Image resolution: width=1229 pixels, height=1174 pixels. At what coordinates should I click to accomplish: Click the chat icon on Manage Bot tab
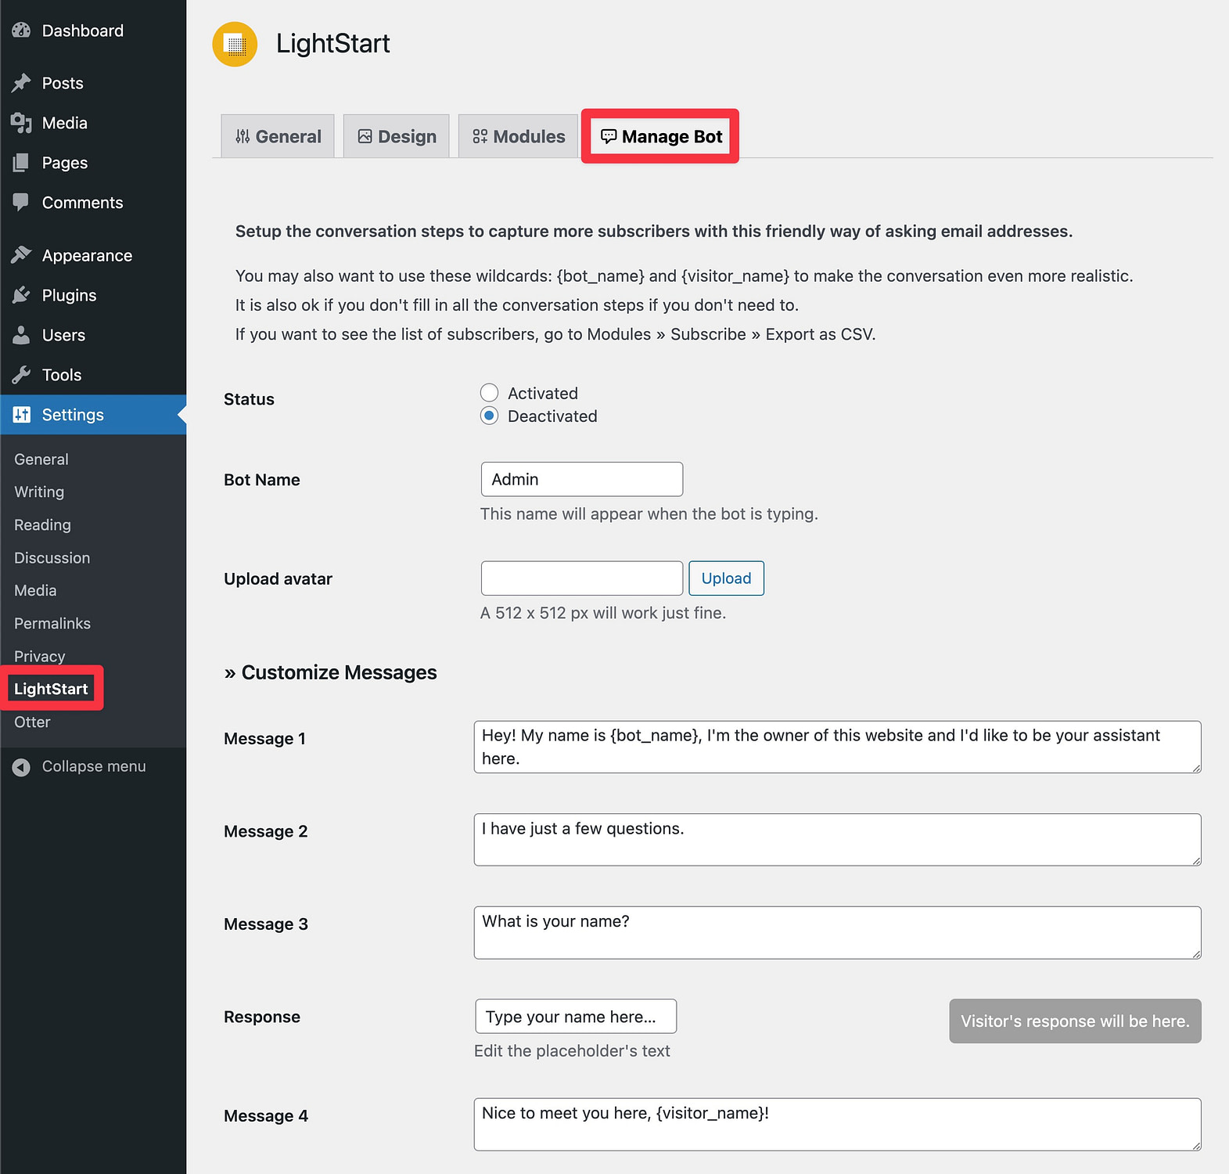coord(609,136)
